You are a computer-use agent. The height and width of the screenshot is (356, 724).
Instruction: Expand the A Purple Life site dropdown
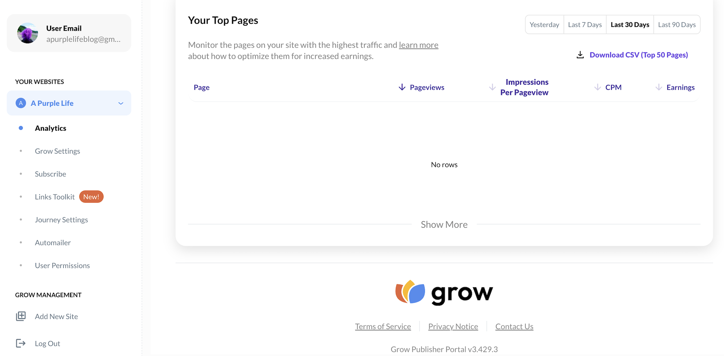121,103
